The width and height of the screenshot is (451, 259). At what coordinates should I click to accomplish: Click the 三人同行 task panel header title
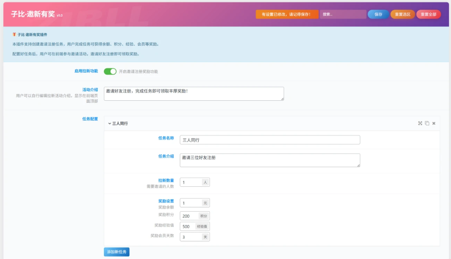point(120,124)
